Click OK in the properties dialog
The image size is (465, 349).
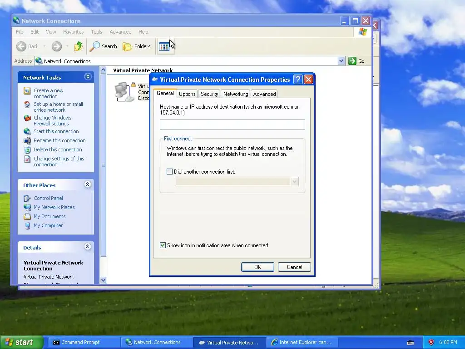tap(257, 267)
